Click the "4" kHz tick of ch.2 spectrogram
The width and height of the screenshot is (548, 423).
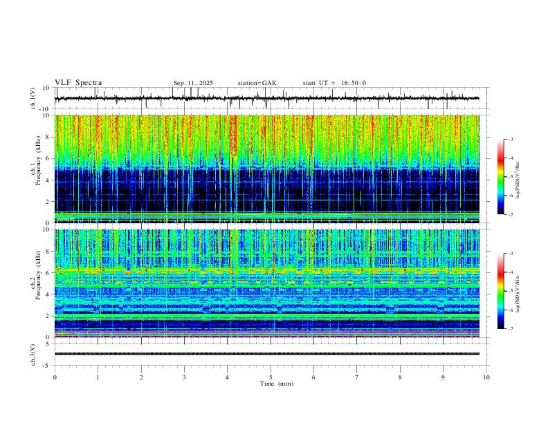(48, 294)
